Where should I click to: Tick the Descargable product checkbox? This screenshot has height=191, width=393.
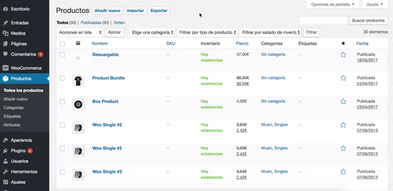pos(62,55)
